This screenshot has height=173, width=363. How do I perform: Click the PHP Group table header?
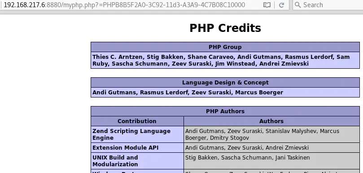pos(225,47)
